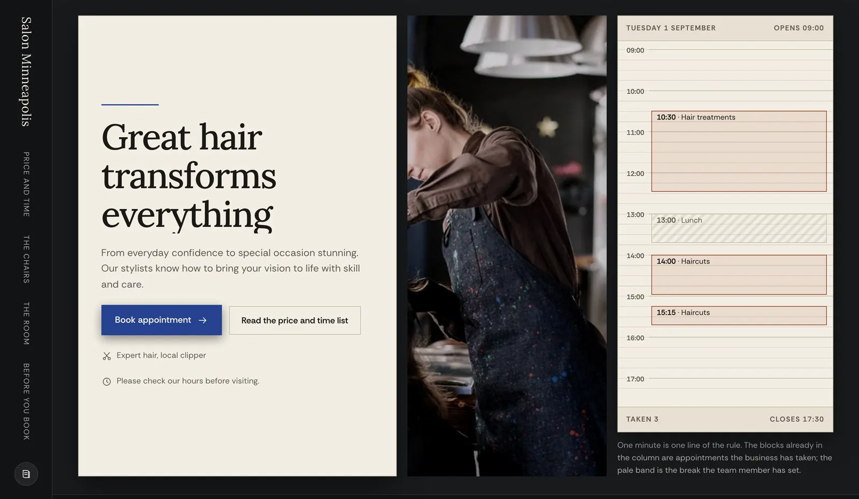Click the 17:00 time label

(x=635, y=379)
